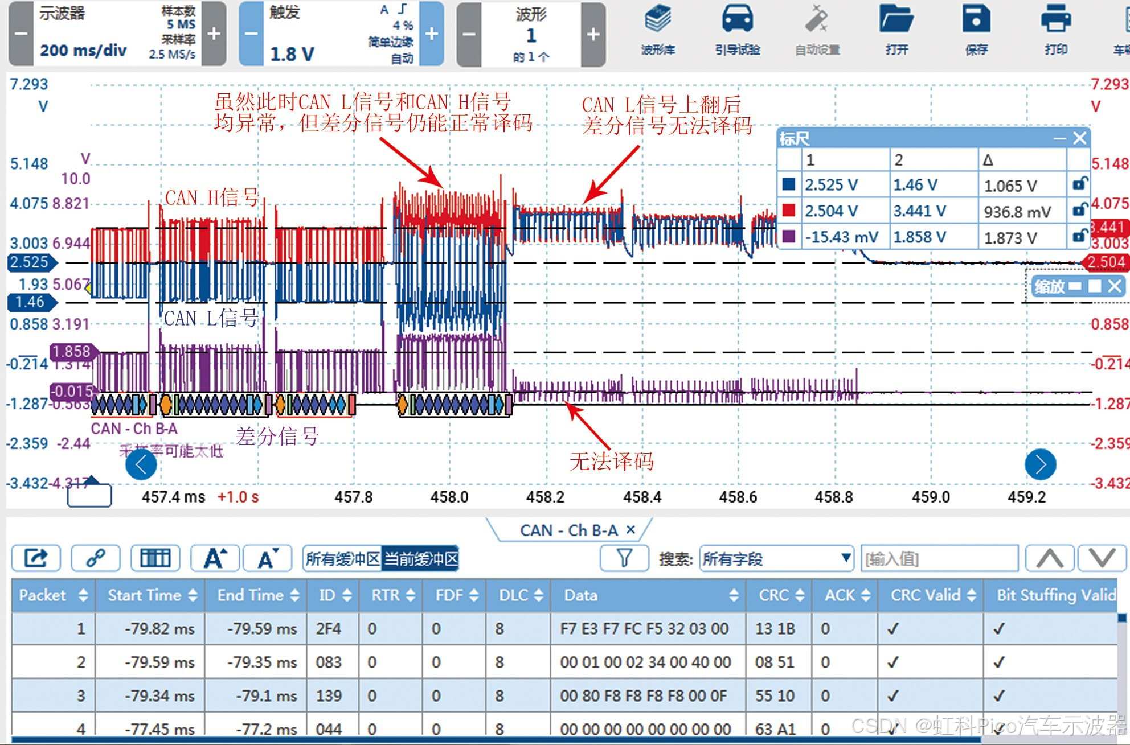Expand the search field dropdown

click(846, 558)
